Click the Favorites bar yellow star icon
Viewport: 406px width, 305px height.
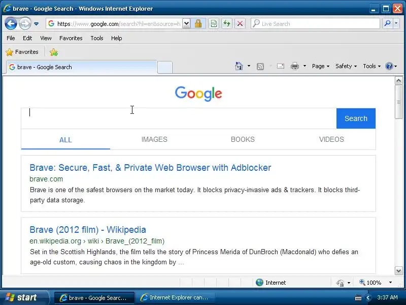point(9,52)
